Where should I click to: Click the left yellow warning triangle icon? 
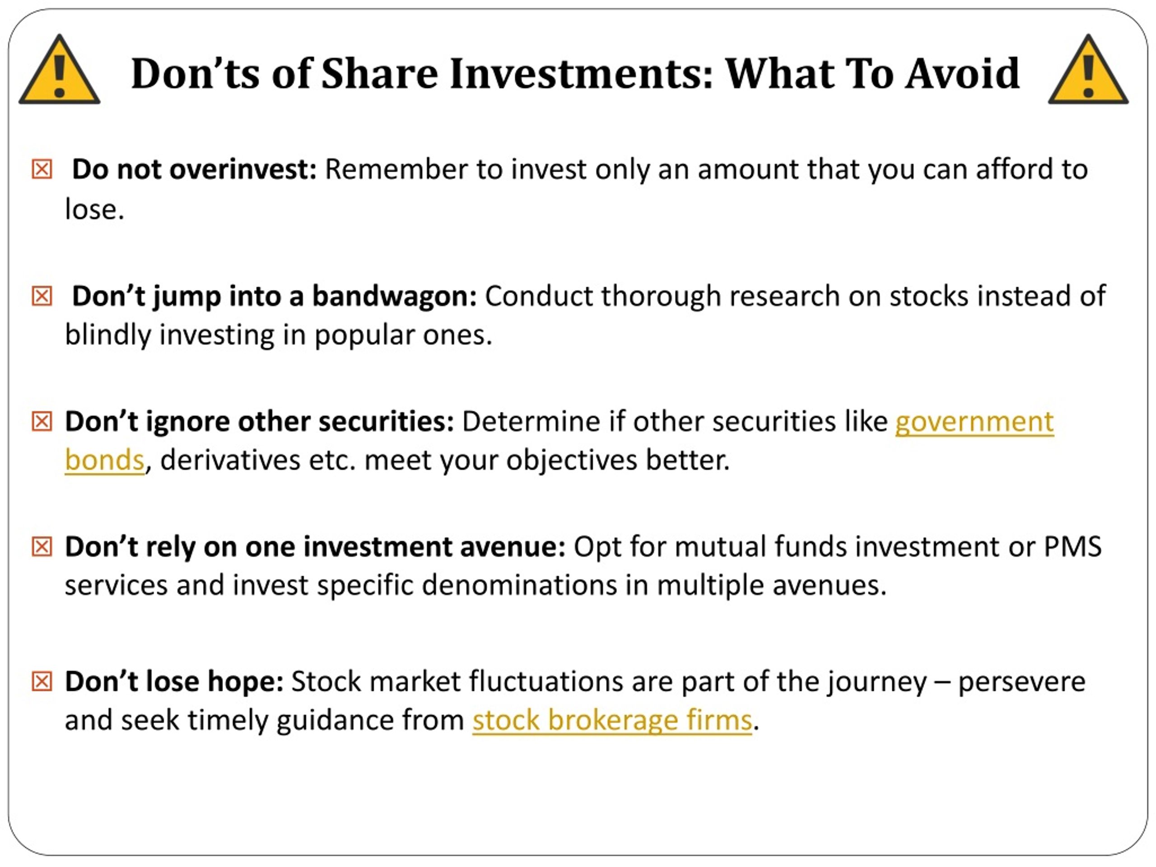tap(59, 70)
